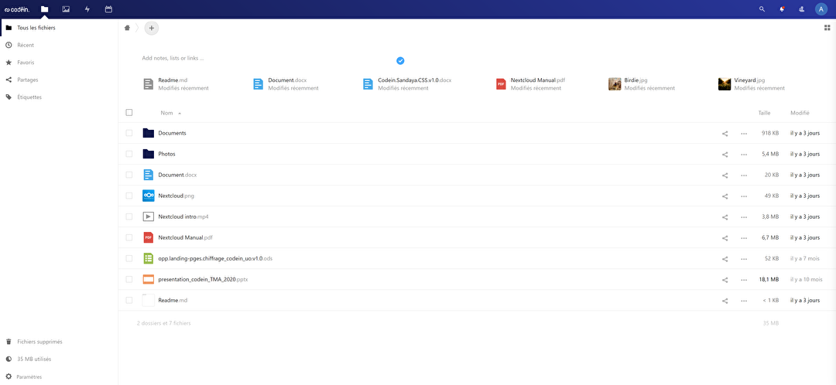The height and width of the screenshot is (385, 836).
Task: Open more actions for the pptx file
Action: [744, 280]
